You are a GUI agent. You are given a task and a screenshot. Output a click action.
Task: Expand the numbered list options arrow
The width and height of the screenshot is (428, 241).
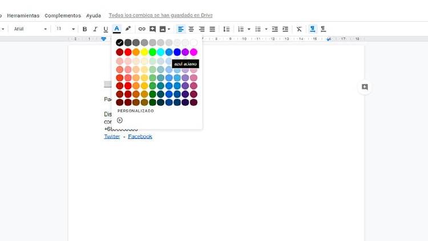point(249,29)
